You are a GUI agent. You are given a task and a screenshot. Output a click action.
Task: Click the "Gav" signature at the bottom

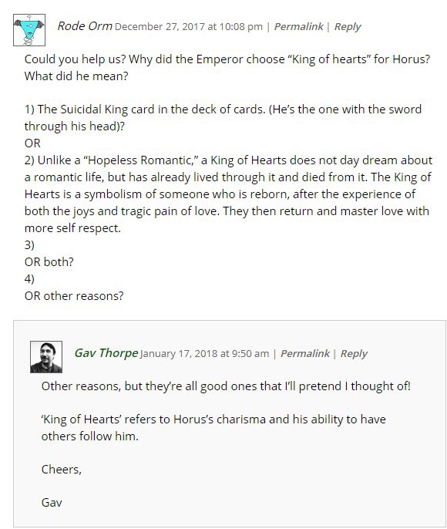click(52, 503)
